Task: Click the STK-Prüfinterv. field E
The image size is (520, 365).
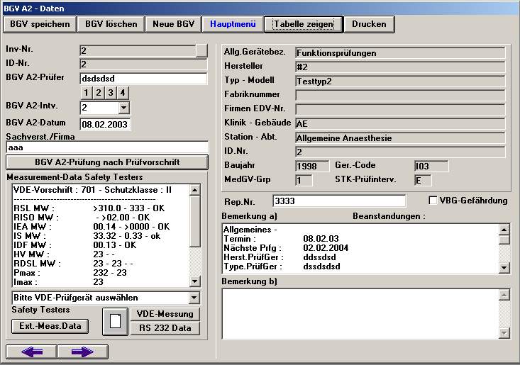Action: 423,181
